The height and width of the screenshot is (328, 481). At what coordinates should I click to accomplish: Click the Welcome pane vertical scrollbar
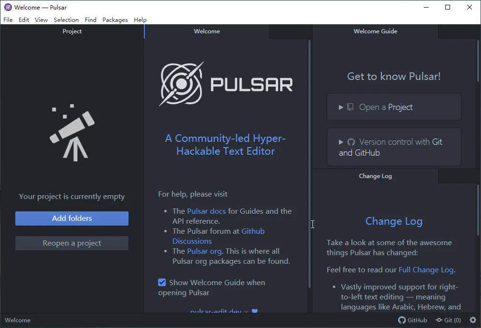click(309, 164)
